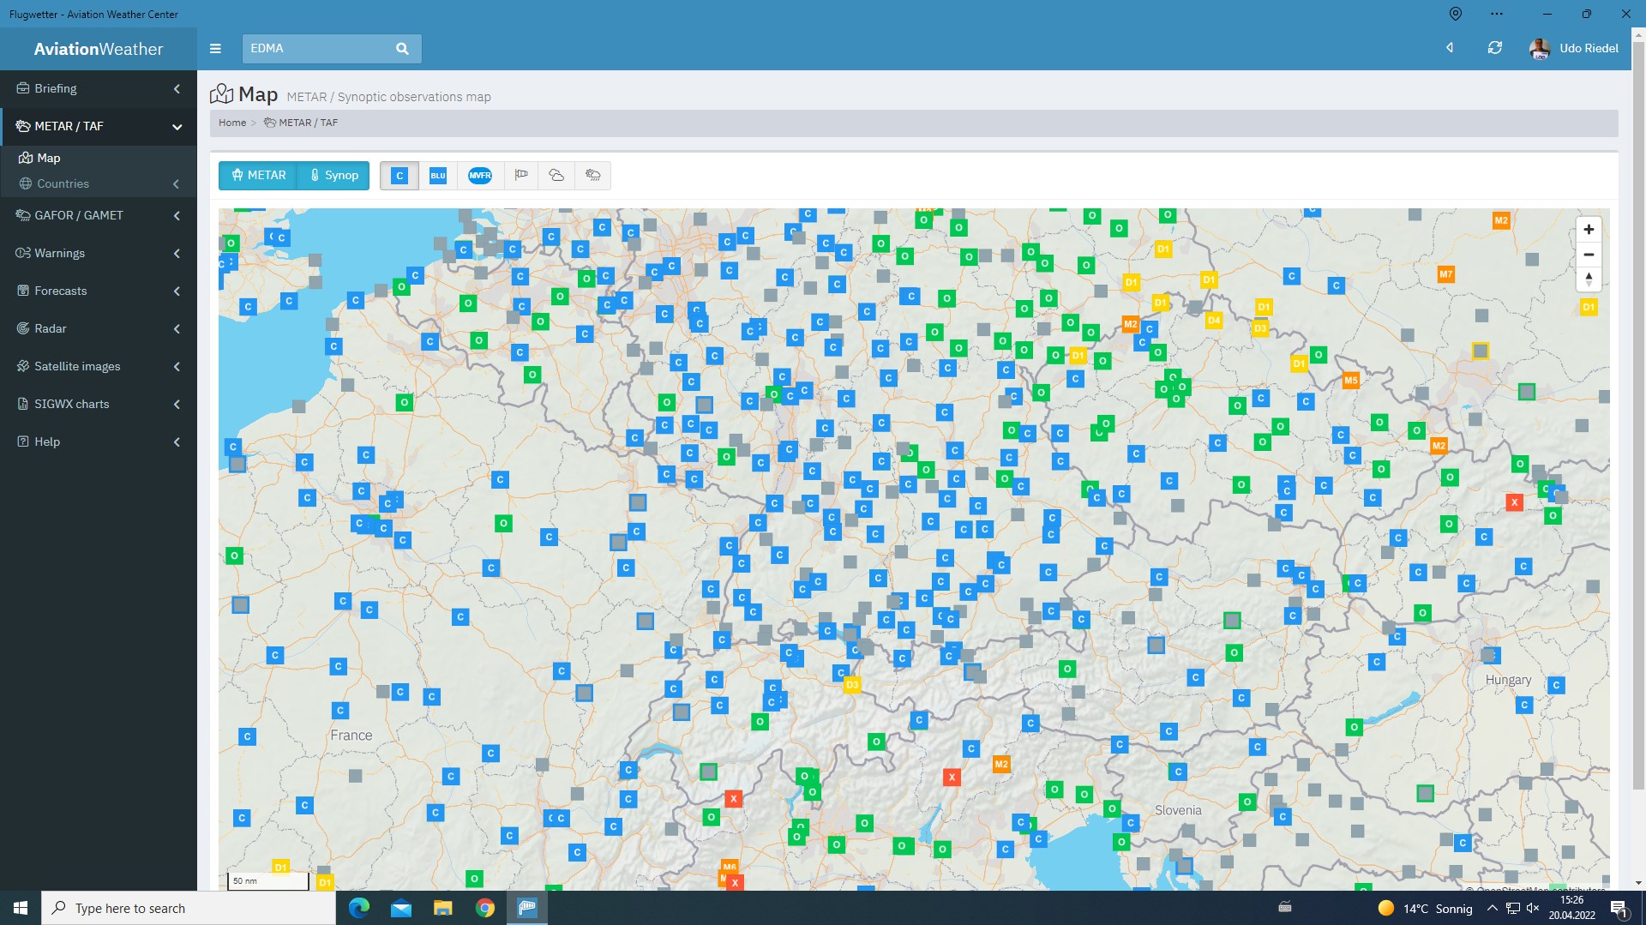Click the Home breadcrumb link
Viewport: 1646px width, 925px height.
(x=231, y=123)
